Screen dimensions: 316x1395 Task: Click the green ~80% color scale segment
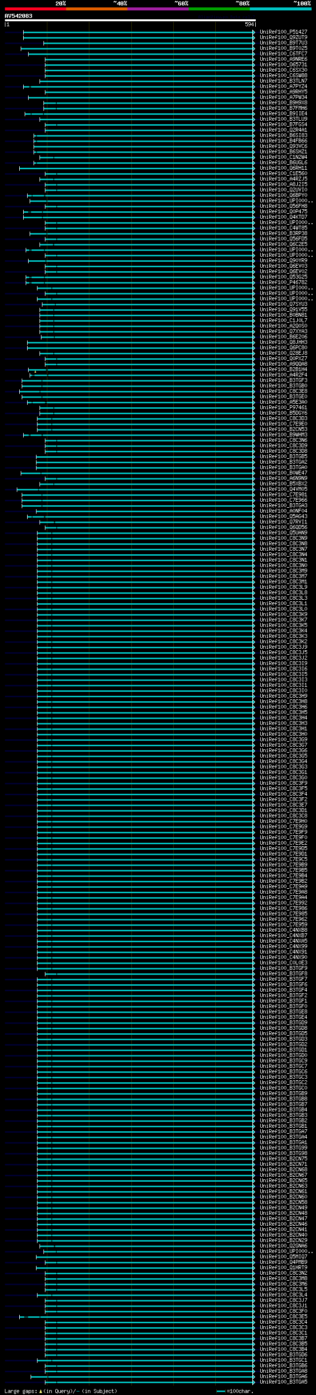(219, 9)
